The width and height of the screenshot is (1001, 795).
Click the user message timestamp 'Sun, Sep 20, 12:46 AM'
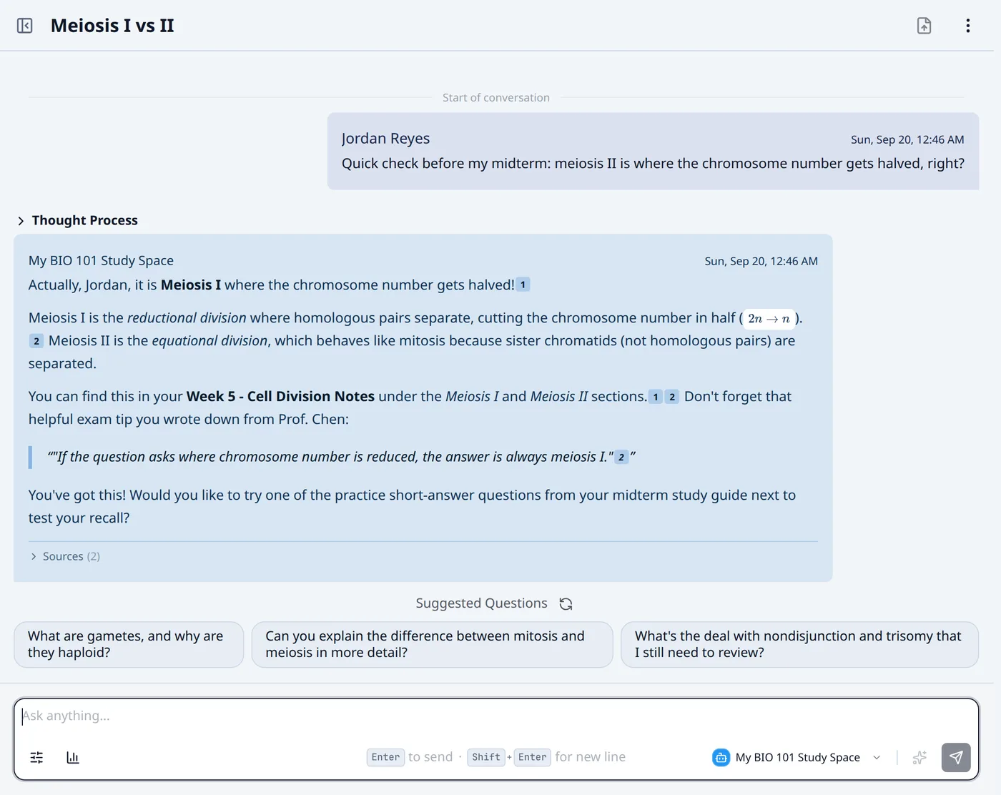pos(907,139)
